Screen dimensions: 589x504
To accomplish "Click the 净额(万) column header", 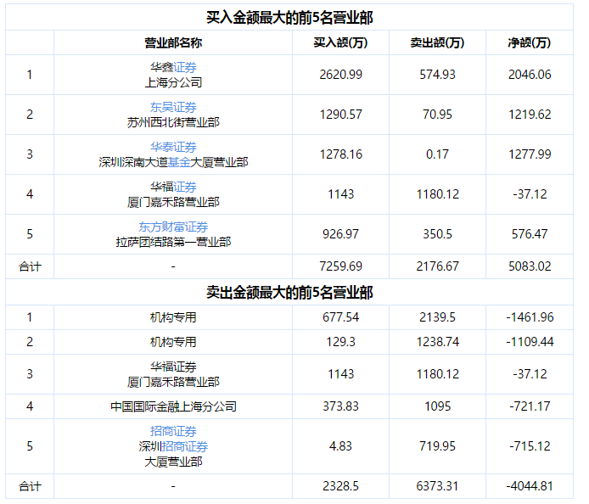I will click(x=529, y=42).
